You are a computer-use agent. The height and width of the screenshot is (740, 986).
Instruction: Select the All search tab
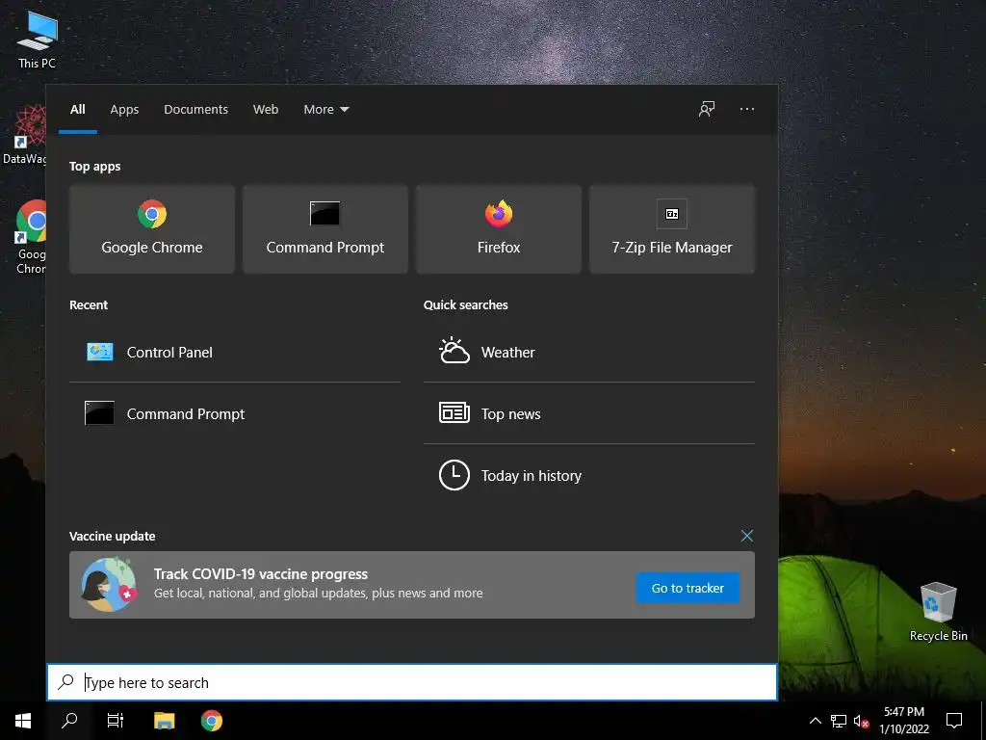point(78,110)
